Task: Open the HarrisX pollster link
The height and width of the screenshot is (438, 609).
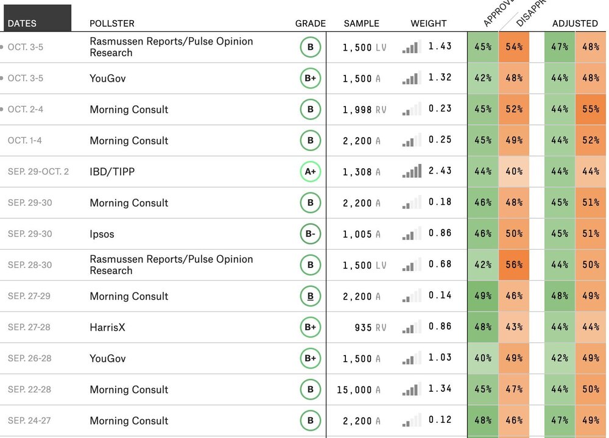Action: coord(107,327)
